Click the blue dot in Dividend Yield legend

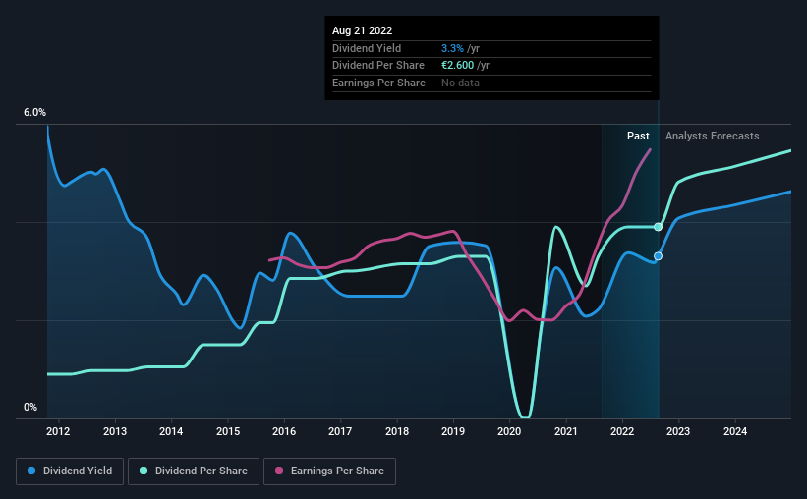point(31,471)
